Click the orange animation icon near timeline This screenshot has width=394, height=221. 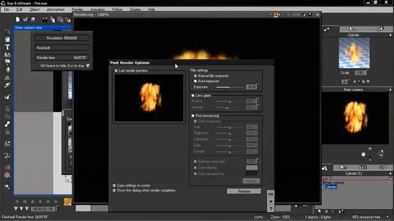click(68, 201)
